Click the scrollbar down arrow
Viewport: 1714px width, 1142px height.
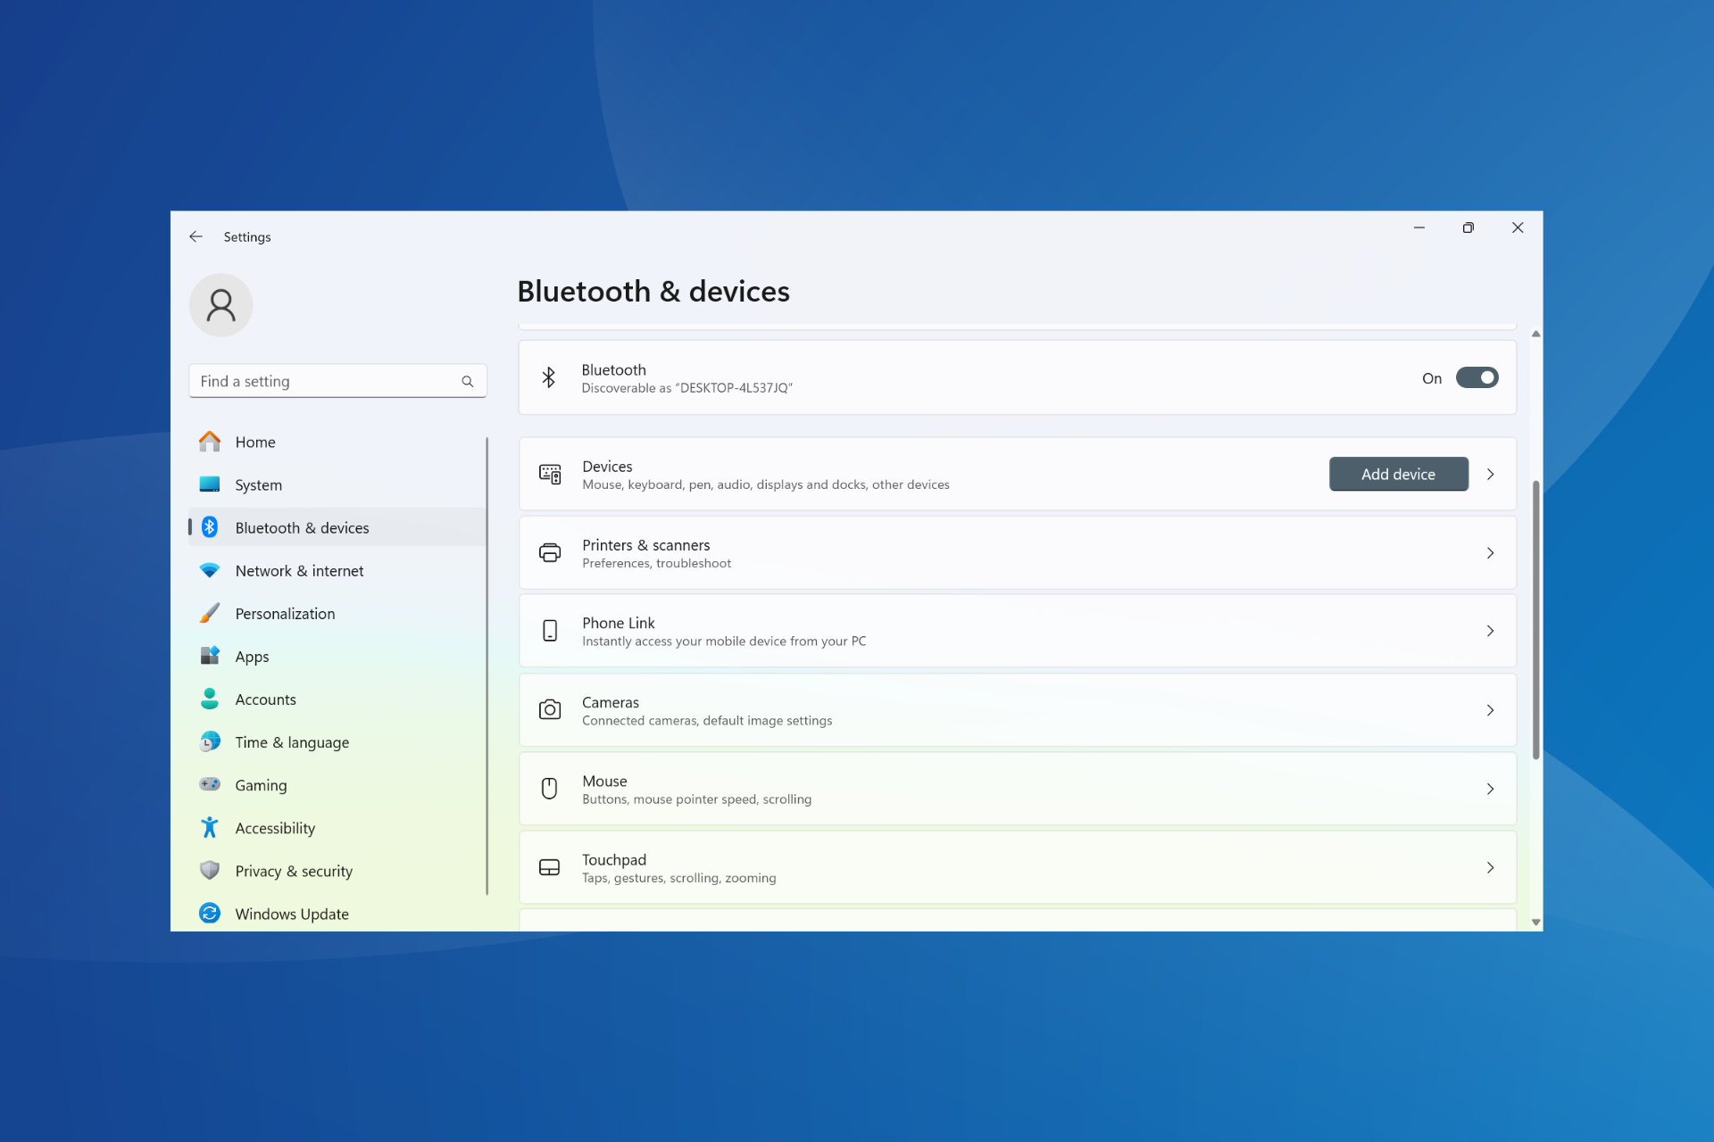click(x=1535, y=923)
